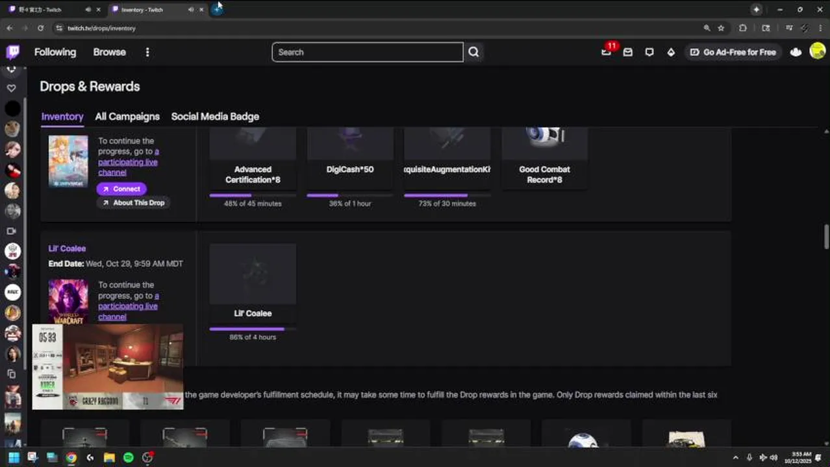Go back with the browser back arrow
This screenshot has width=830, height=467.
tap(9, 28)
